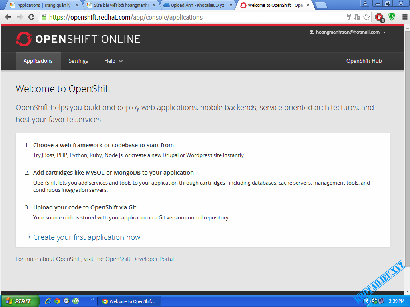Click the URL address bar
This screenshot has height=307, width=410.
coord(192,17)
